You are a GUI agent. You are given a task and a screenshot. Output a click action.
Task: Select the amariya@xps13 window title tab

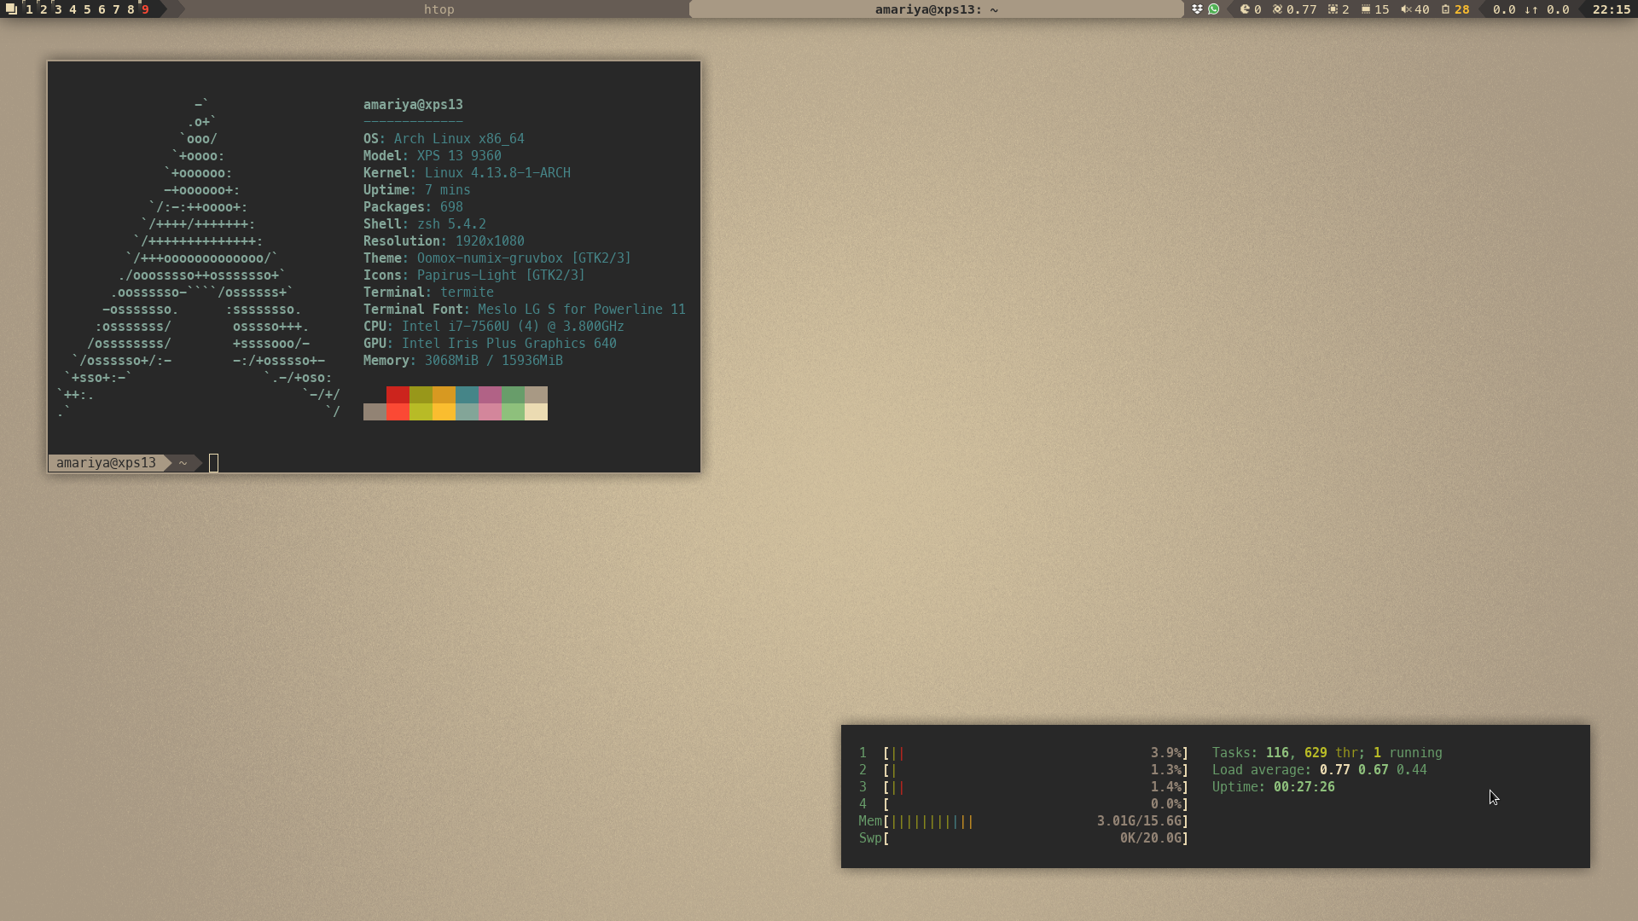click(x=936, y=9)
